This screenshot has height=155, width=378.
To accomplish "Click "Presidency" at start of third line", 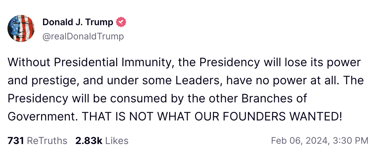I will 36,98.
